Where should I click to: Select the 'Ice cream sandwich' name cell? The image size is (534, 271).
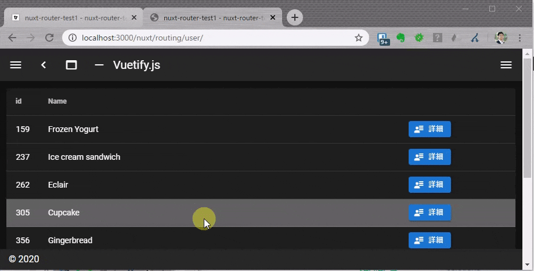click(84, 157)
